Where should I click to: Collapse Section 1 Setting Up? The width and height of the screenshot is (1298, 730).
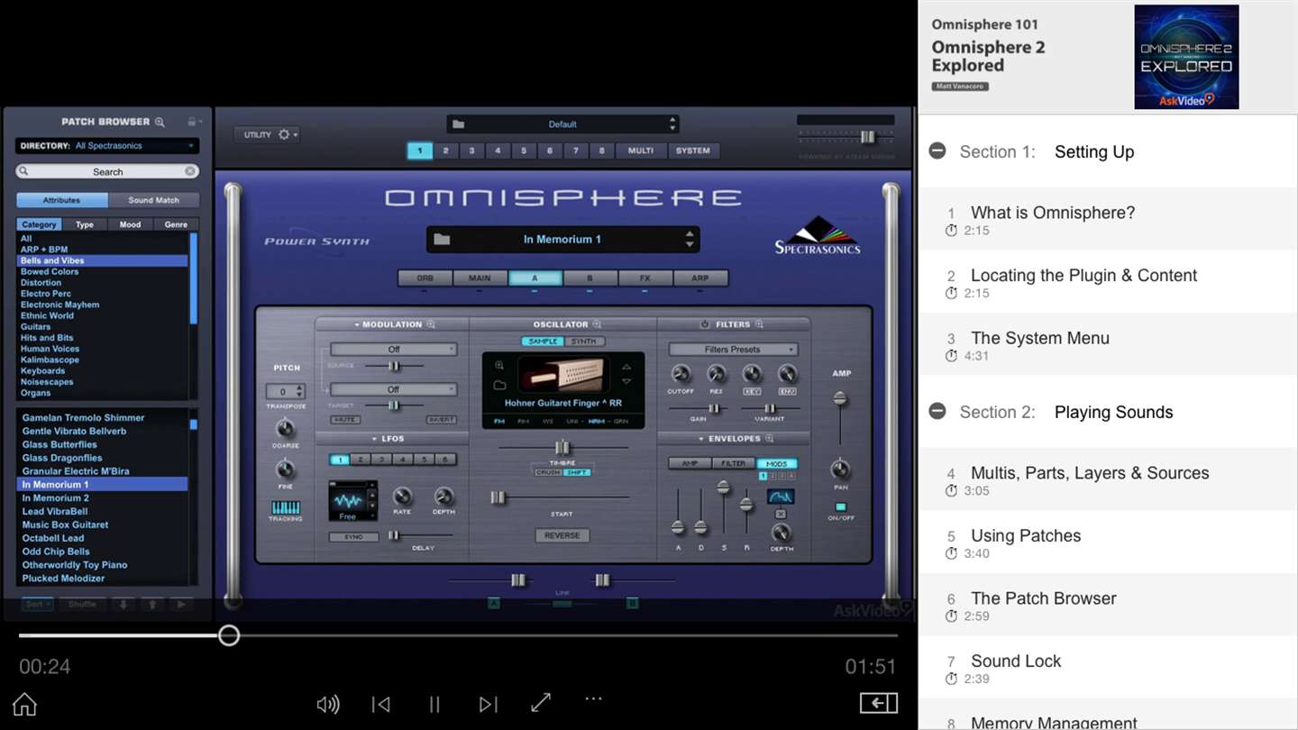(x=937, y=151)
